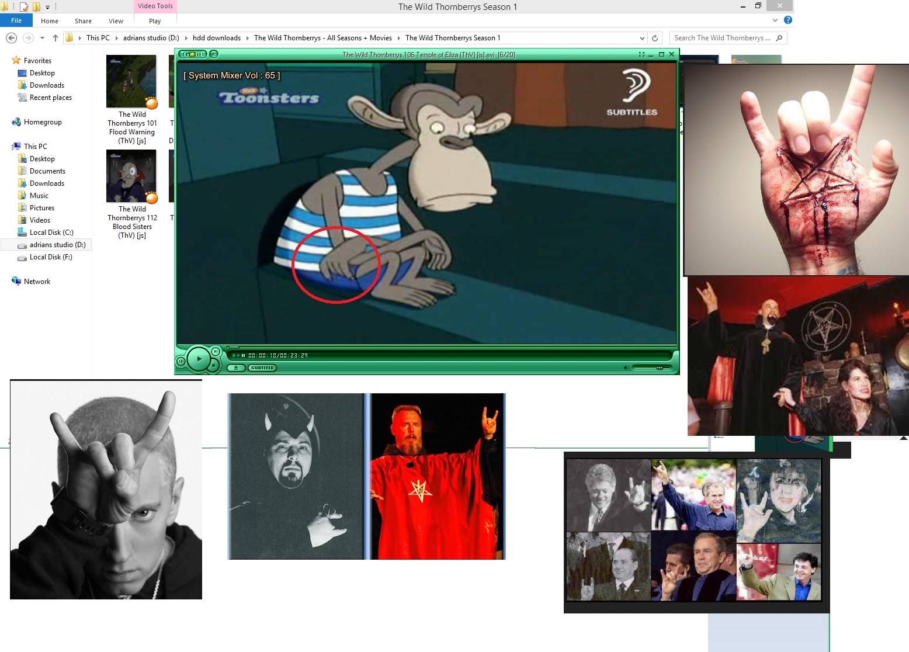
Task: Open breadcrumb arrow before 'Season 1' folder
Action: [399, 38]
